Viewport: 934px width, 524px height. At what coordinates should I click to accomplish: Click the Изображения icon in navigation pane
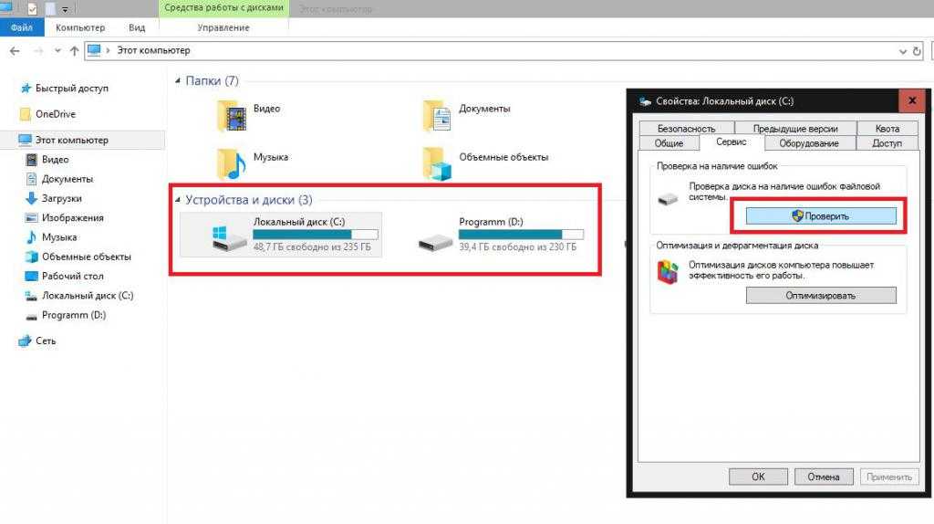(x=31, y=217)
